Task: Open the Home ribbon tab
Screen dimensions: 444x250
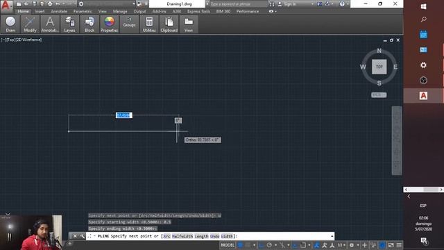Action: pos(23,11)
